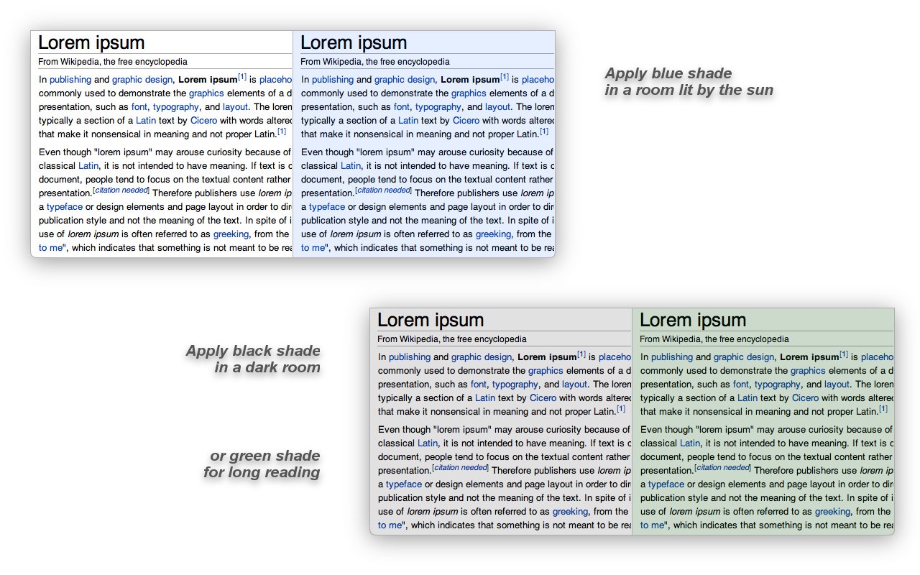Click 'graphic design' link in the blue-shaded panel

pos(405,80)
